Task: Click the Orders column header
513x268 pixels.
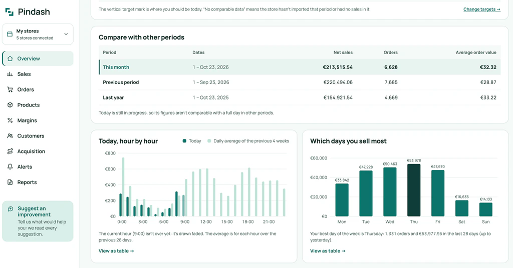Action: coord(391,52)
